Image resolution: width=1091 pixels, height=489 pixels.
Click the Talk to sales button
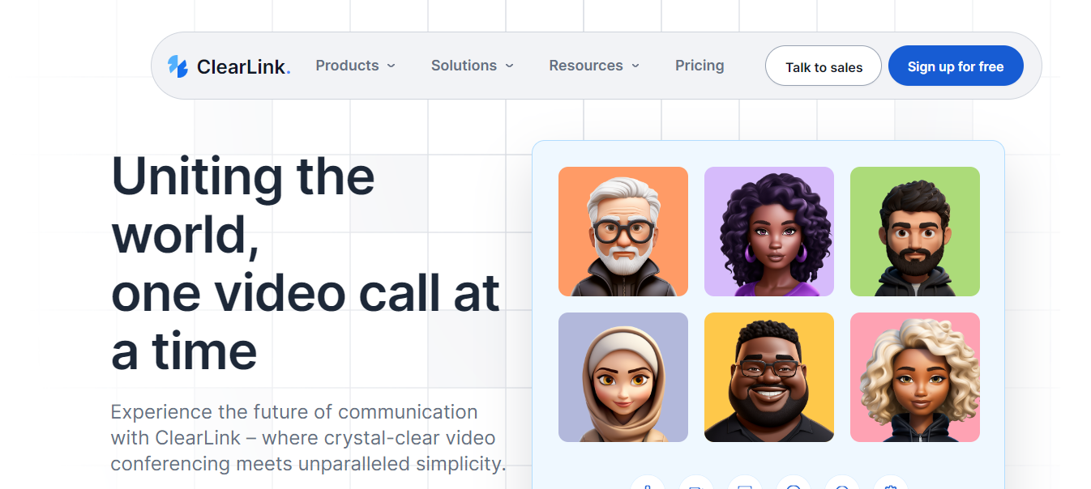(824, 66)
